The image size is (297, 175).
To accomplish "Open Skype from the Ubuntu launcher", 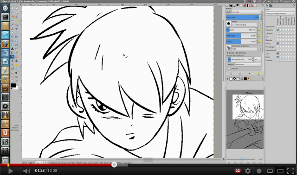I will 5,35.
